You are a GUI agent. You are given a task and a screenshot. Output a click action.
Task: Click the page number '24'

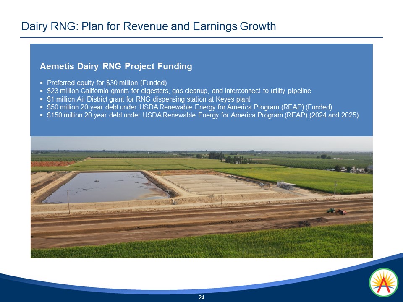coord(201,297)
